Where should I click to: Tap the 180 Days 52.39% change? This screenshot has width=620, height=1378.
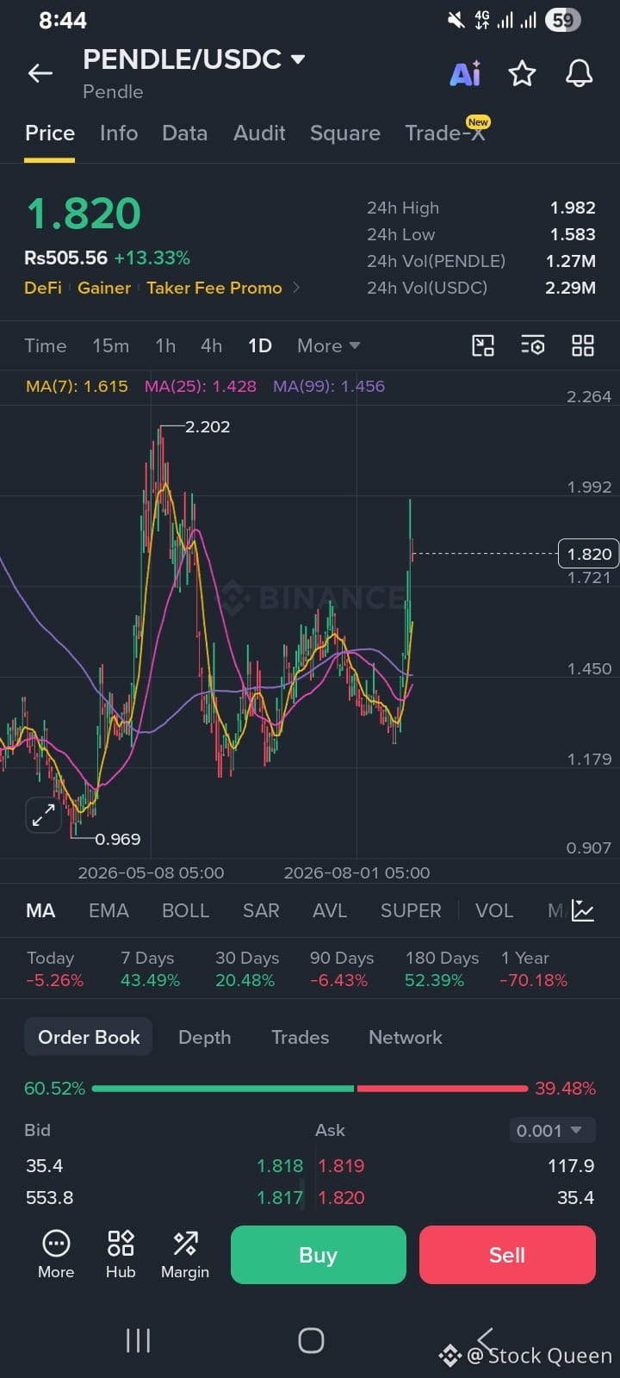(442, 969)
